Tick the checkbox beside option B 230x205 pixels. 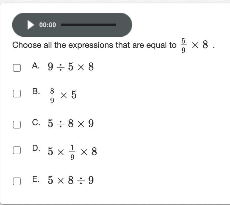click(x=17, y=94)
